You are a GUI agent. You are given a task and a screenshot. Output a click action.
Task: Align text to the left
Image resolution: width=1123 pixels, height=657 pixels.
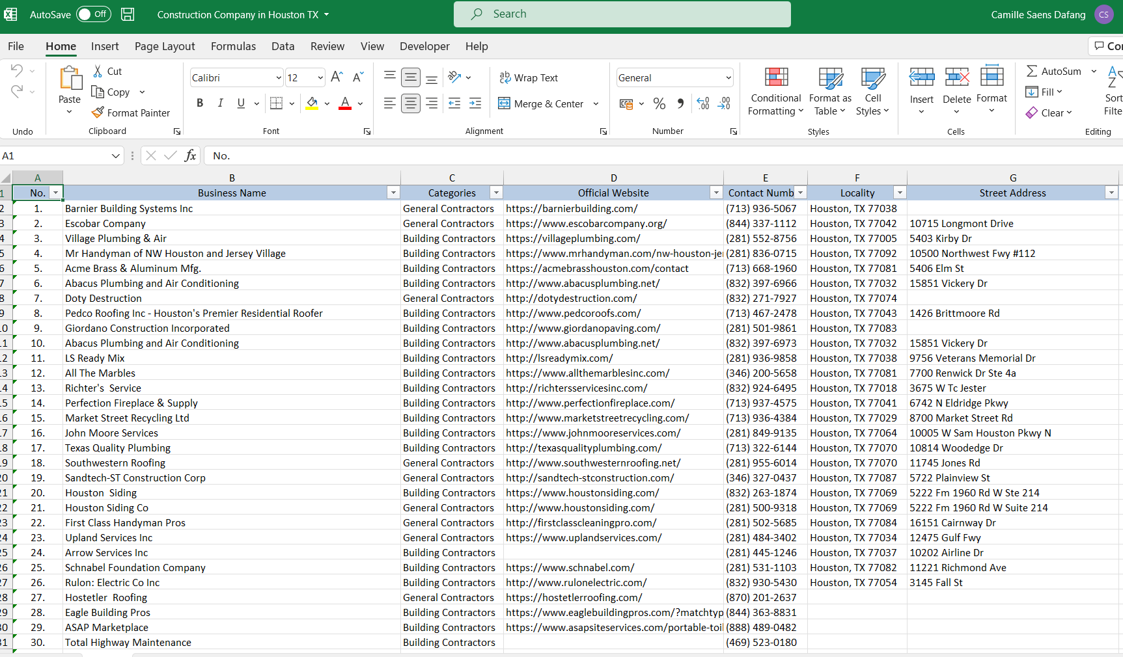[390, 103]
